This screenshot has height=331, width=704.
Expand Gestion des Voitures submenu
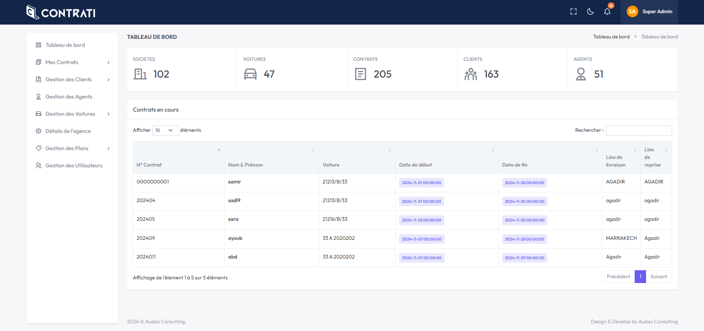coord(72,114)
